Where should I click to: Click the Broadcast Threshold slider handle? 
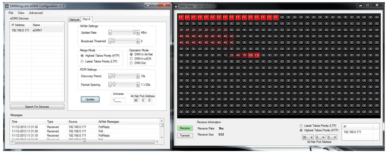click(113, 41)
